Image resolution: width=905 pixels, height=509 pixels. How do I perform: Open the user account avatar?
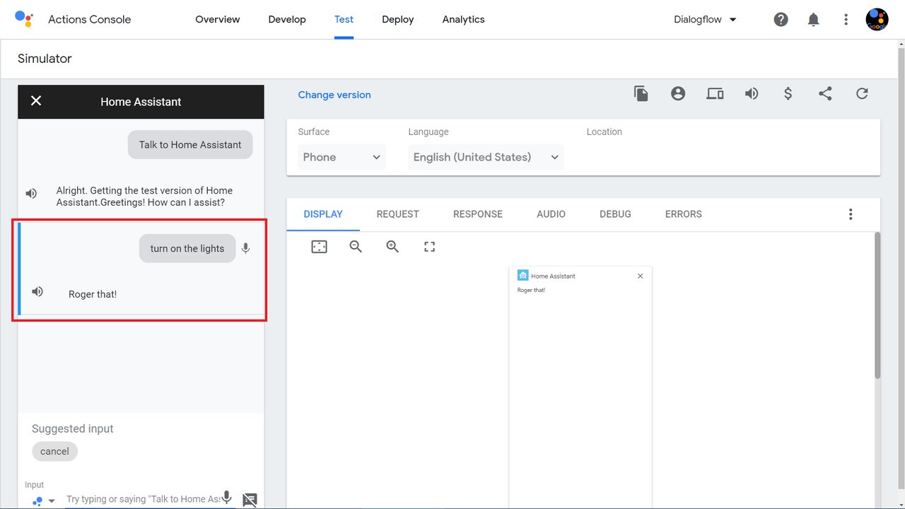coord(877,20)
